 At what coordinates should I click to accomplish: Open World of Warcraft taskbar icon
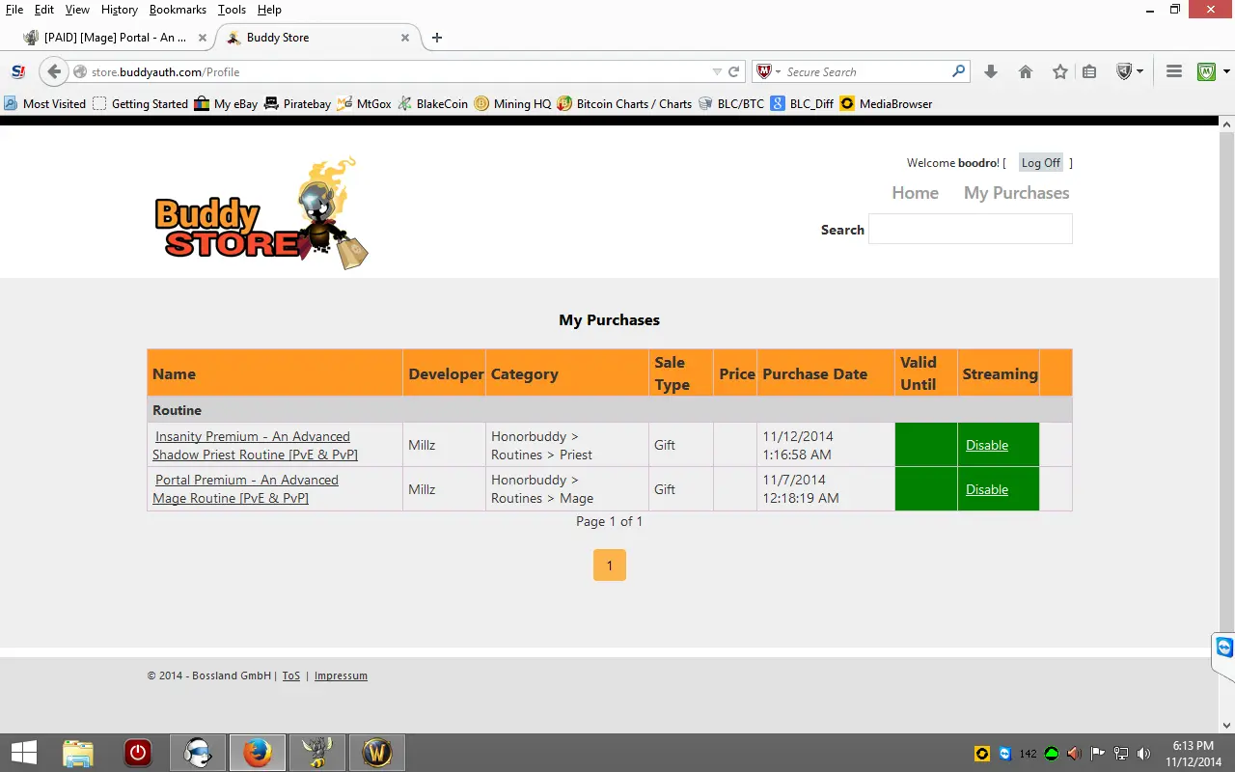pos(376,753)
